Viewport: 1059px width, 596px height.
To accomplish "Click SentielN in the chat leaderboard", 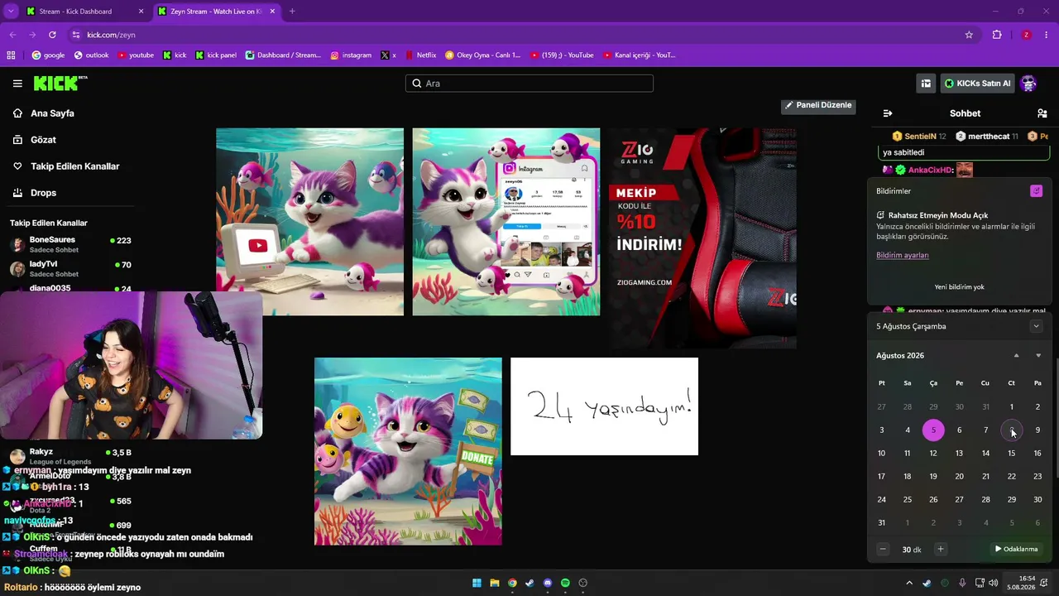I will coord(919,136).
